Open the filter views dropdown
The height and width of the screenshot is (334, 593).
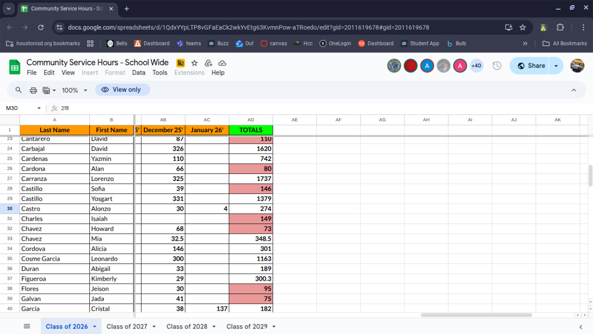tap(49, 90)
